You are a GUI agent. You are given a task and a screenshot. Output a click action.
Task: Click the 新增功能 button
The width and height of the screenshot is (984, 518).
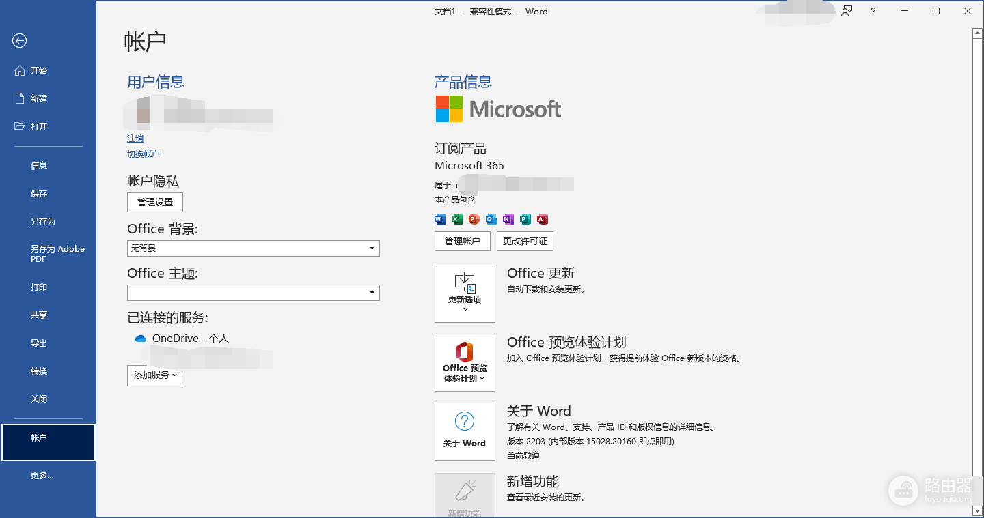pos(465,495)
